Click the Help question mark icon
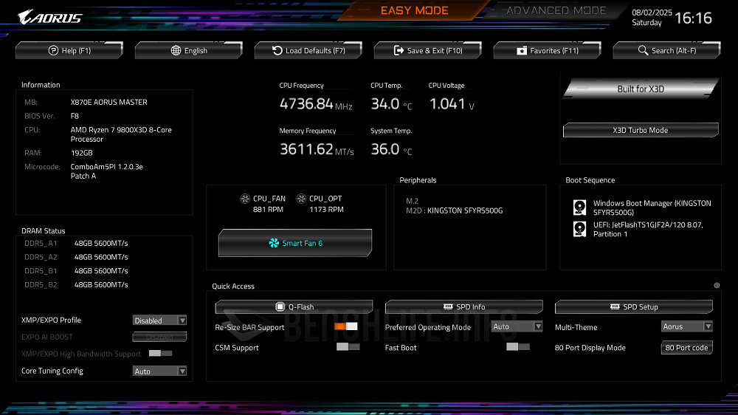 pos(53,50)
